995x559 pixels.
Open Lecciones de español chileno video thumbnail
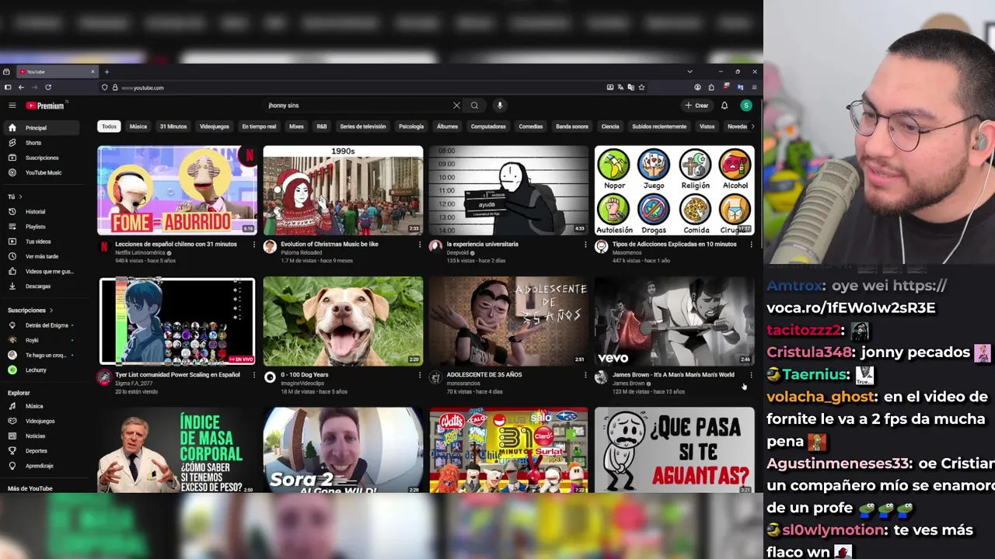coord(177,190)
